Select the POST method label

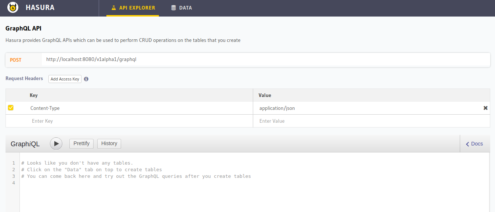coord(15,60)
